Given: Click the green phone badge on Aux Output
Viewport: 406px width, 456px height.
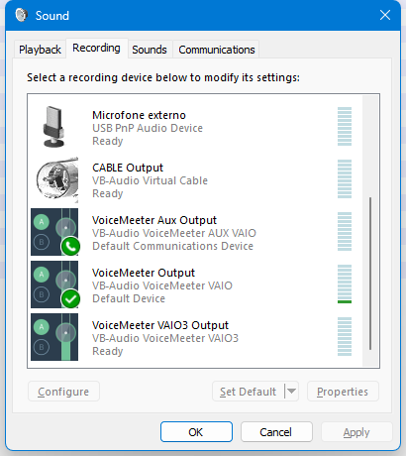Looking at the screenshot, I should 70,246.
